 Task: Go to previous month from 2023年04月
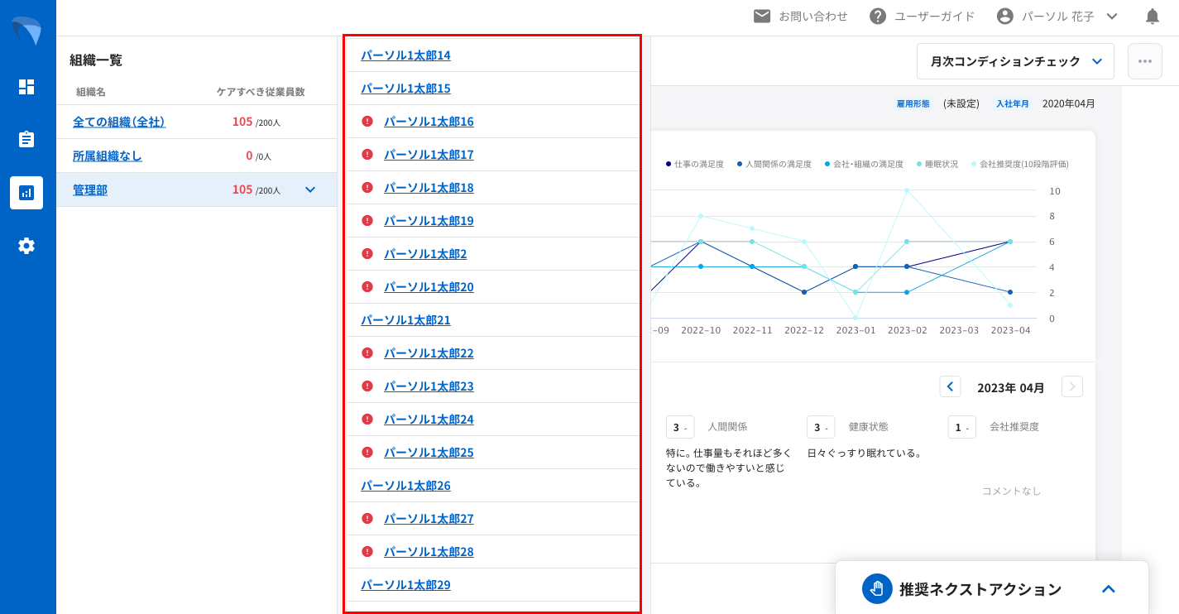pos(950,386)
